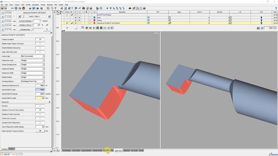Switch to the Tool Design tab
The height and width of the screenshot is (156, 278).
(66, 150)
